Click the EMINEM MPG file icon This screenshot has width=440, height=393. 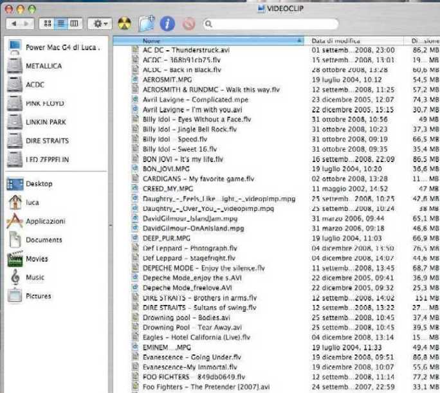point(135,347)
